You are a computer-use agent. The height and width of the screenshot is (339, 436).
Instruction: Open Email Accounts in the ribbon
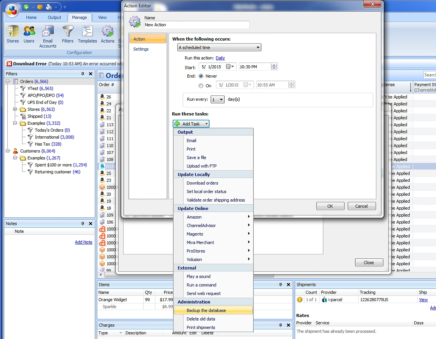(48, 36)
